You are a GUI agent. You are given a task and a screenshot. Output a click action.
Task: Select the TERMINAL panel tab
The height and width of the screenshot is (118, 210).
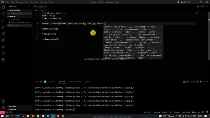click(62, 82)
